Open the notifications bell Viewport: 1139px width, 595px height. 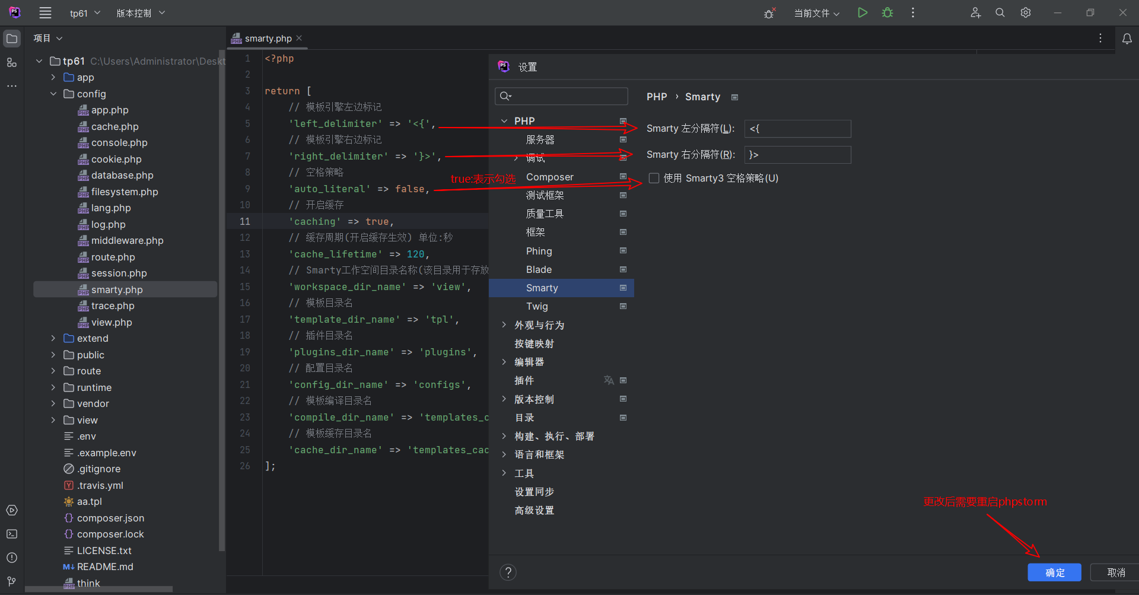[1127, 39]
